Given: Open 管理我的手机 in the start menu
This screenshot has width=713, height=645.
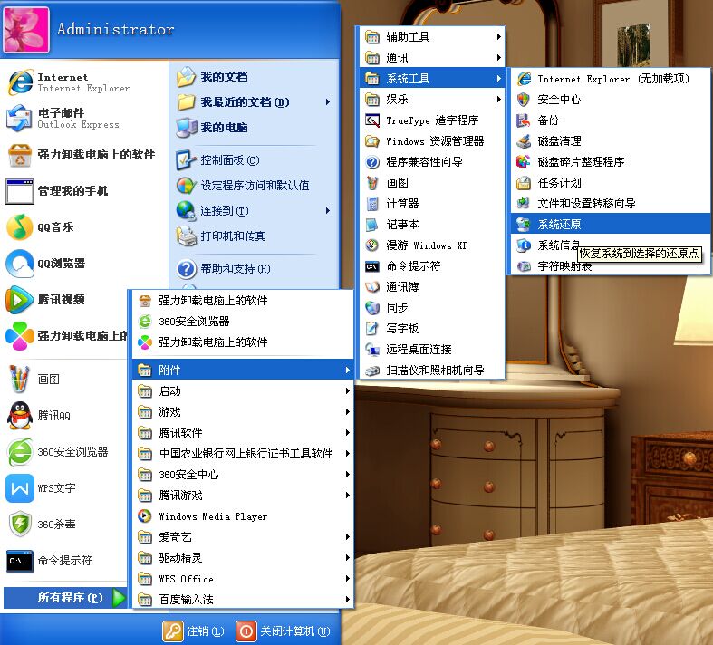Looking at the screenshot, I should pos(84,191).
